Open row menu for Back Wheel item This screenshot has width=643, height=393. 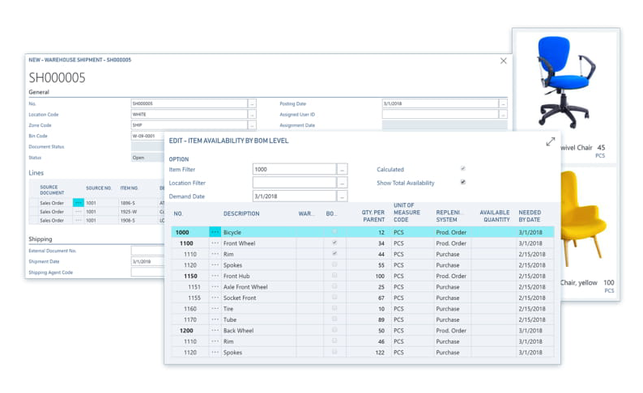(215, 331)
